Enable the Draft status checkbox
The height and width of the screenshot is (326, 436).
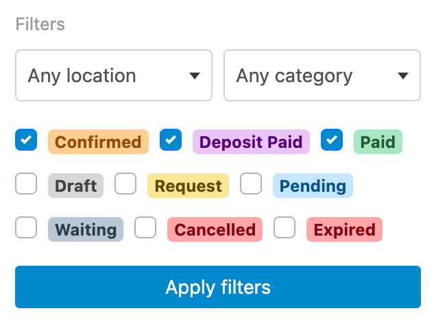[26, 184]
